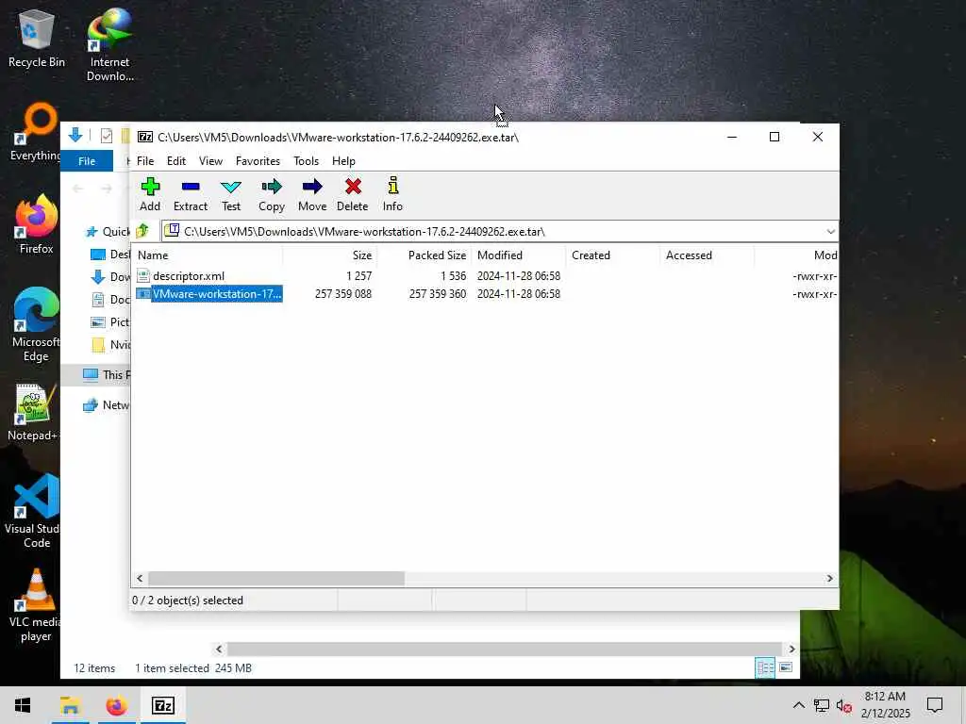Open Internet Download Manager desktop shortcut
The height and width of the screenshot is (724, 966).
pos(109,45)
